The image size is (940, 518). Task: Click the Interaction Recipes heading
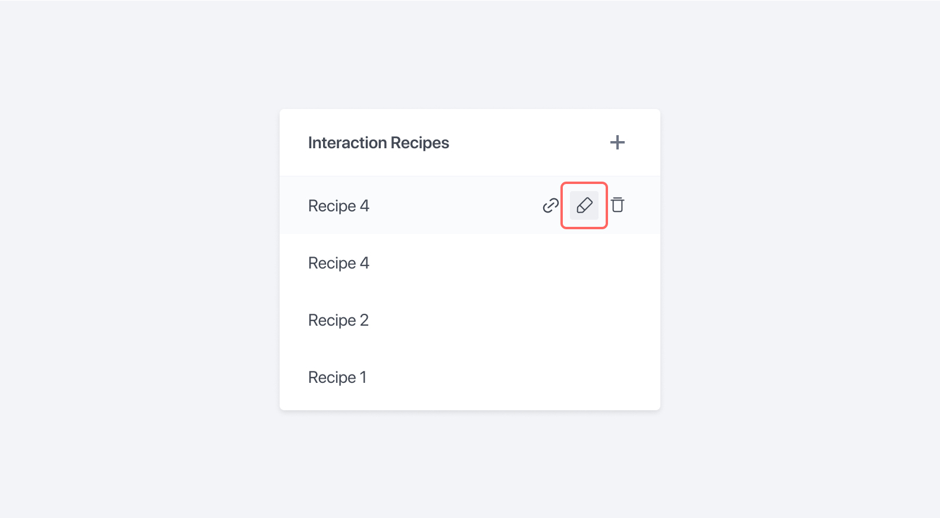[378, 143]
